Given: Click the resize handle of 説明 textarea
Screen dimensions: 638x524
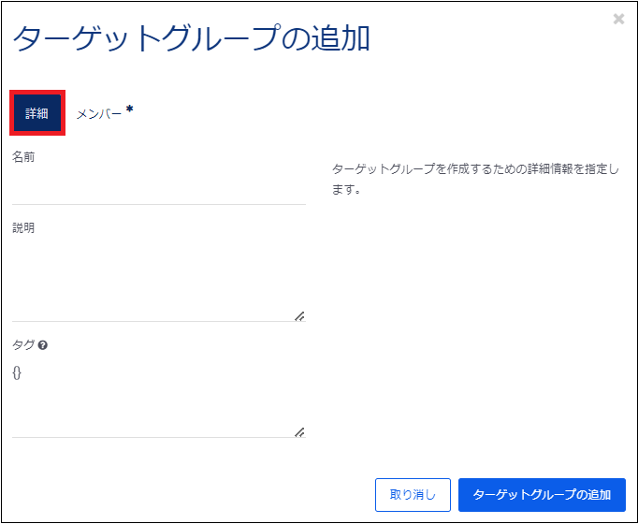Looking at the screenshot, I should pyautogui.click(x=299, y=316).
